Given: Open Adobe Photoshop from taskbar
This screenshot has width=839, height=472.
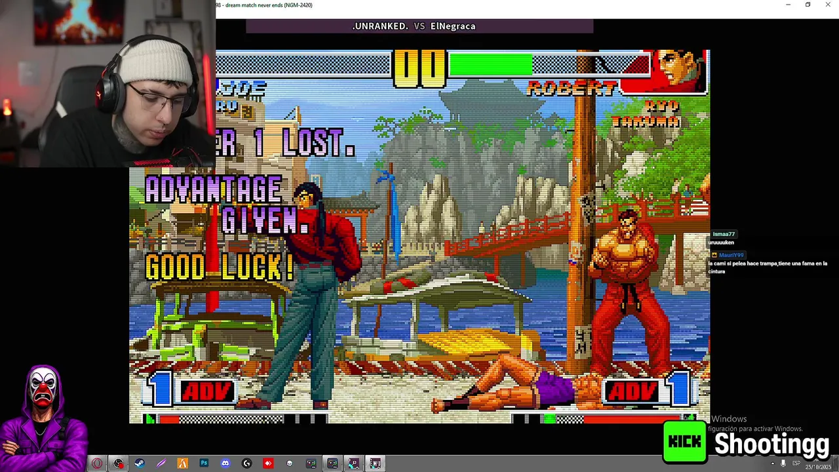Looking at the screenshot, I should click(x=204, y=463).
